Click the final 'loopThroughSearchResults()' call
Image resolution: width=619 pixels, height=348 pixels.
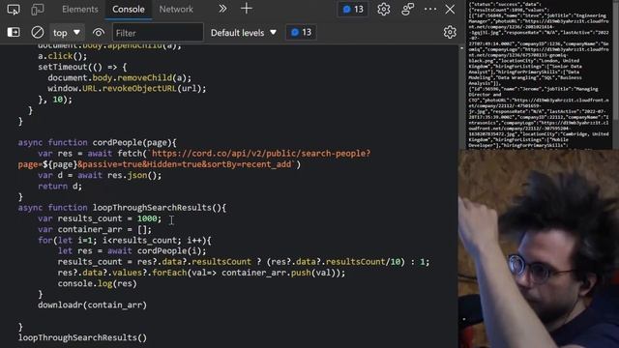(82, 337)
